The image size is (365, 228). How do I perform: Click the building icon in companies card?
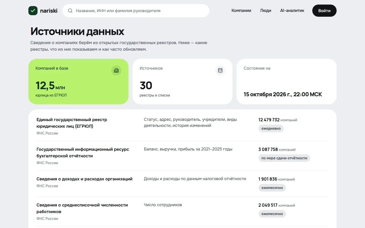coord(116,70)
